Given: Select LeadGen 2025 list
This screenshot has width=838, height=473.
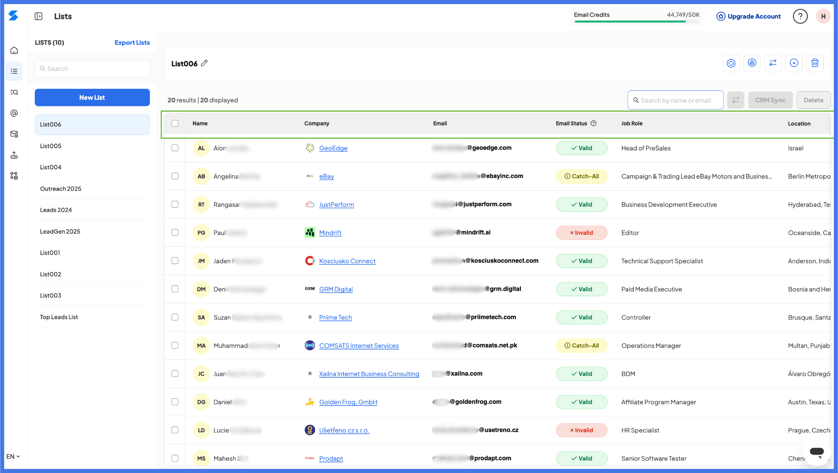Looking at the screenshot, I should [x=92, y=231].
